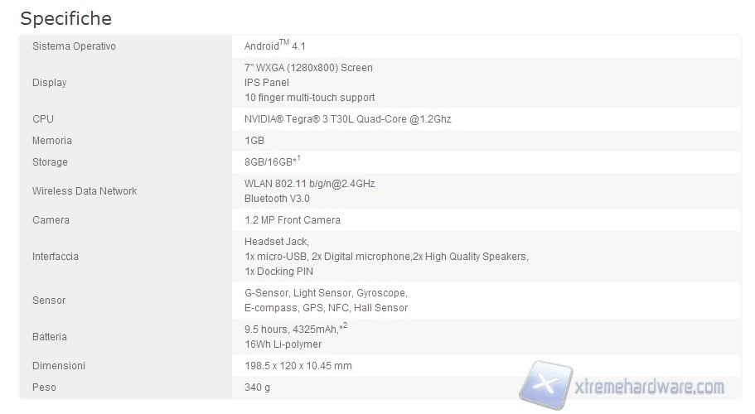Click the G-Sensor, Light Sensor, Gyroscope text
755x414 pixels.
pyautogui.click(x=326, y=293)
